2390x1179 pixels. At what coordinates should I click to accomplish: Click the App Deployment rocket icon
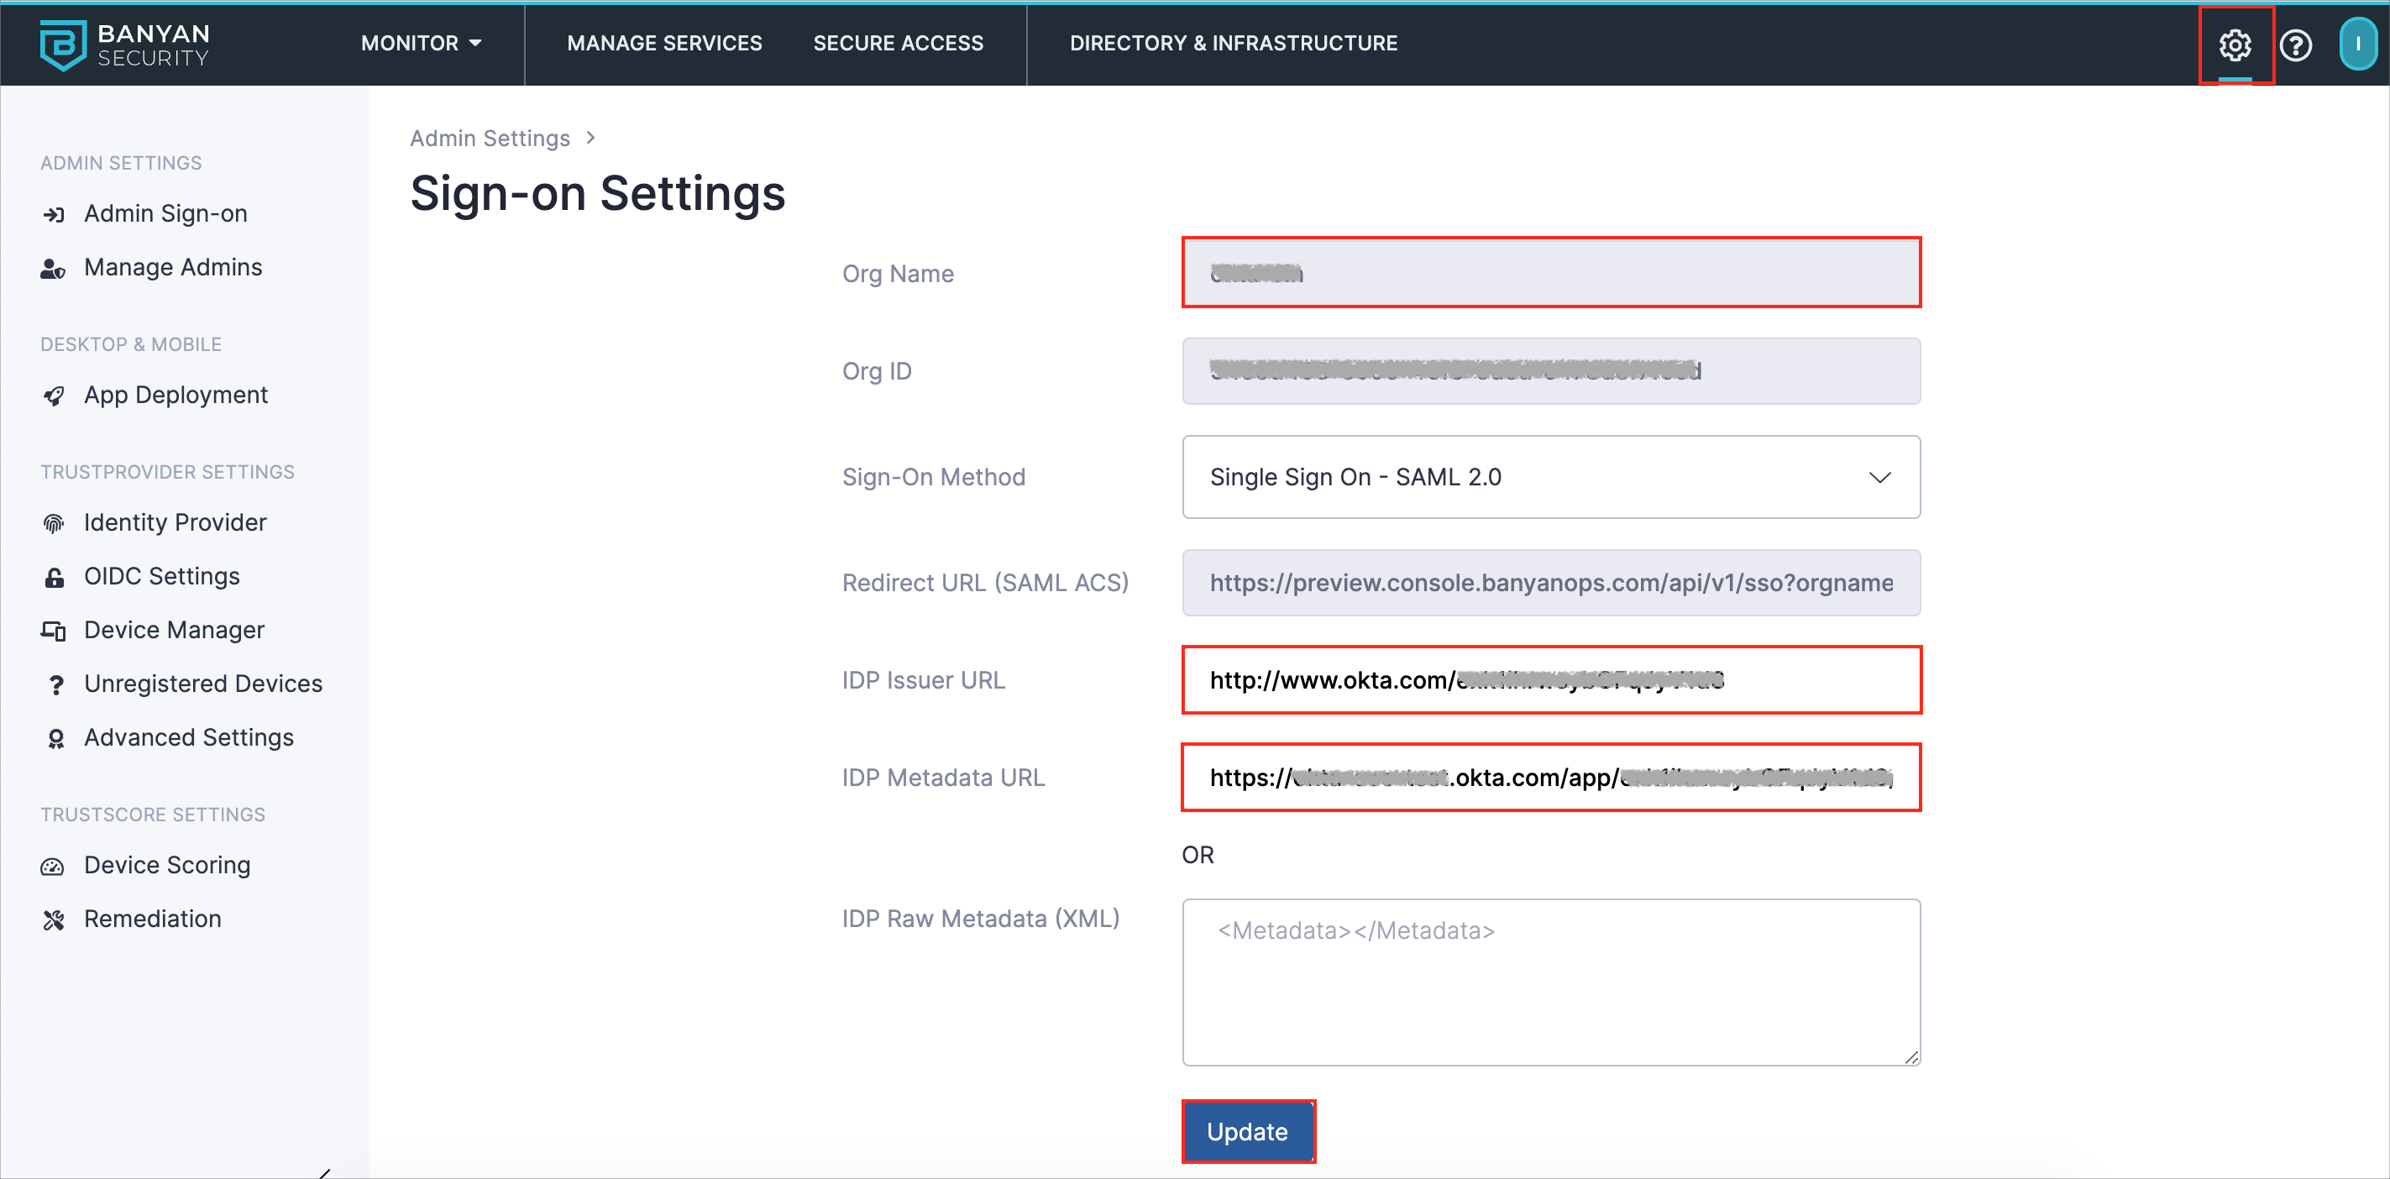coord(54,396)
